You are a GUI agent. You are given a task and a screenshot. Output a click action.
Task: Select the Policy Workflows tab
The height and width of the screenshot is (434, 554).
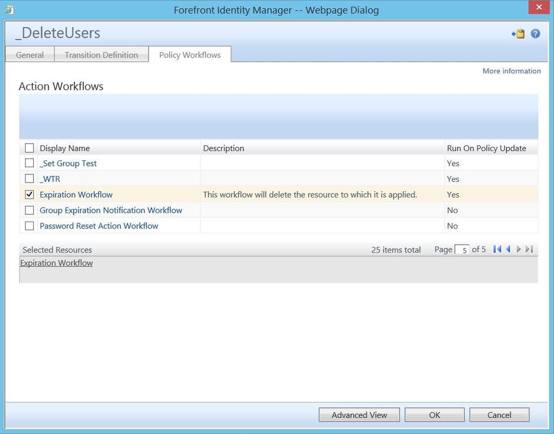click(190, 55)
